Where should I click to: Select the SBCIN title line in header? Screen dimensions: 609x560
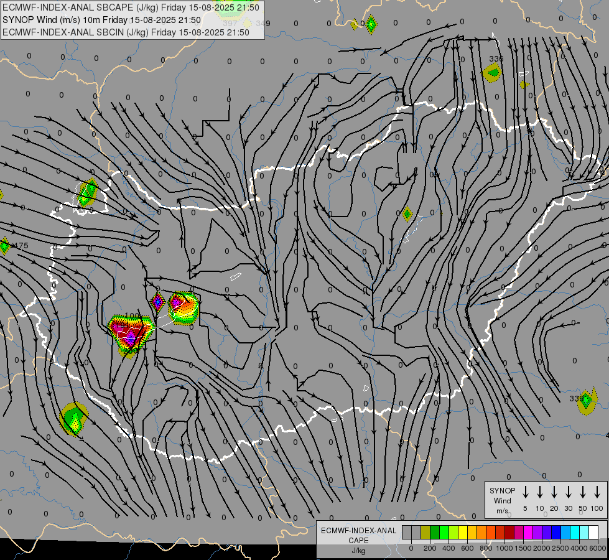point(126,32)
